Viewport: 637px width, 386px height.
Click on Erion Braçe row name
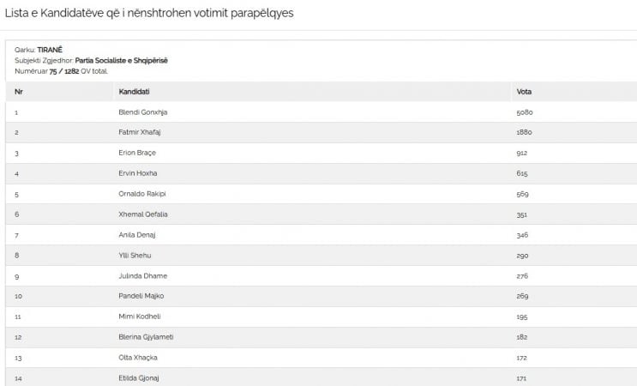coord(137,153)
